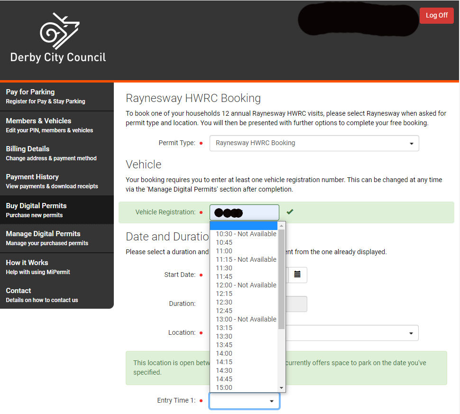Expand the Location dropdown arrow

click(x=411, y=333)
